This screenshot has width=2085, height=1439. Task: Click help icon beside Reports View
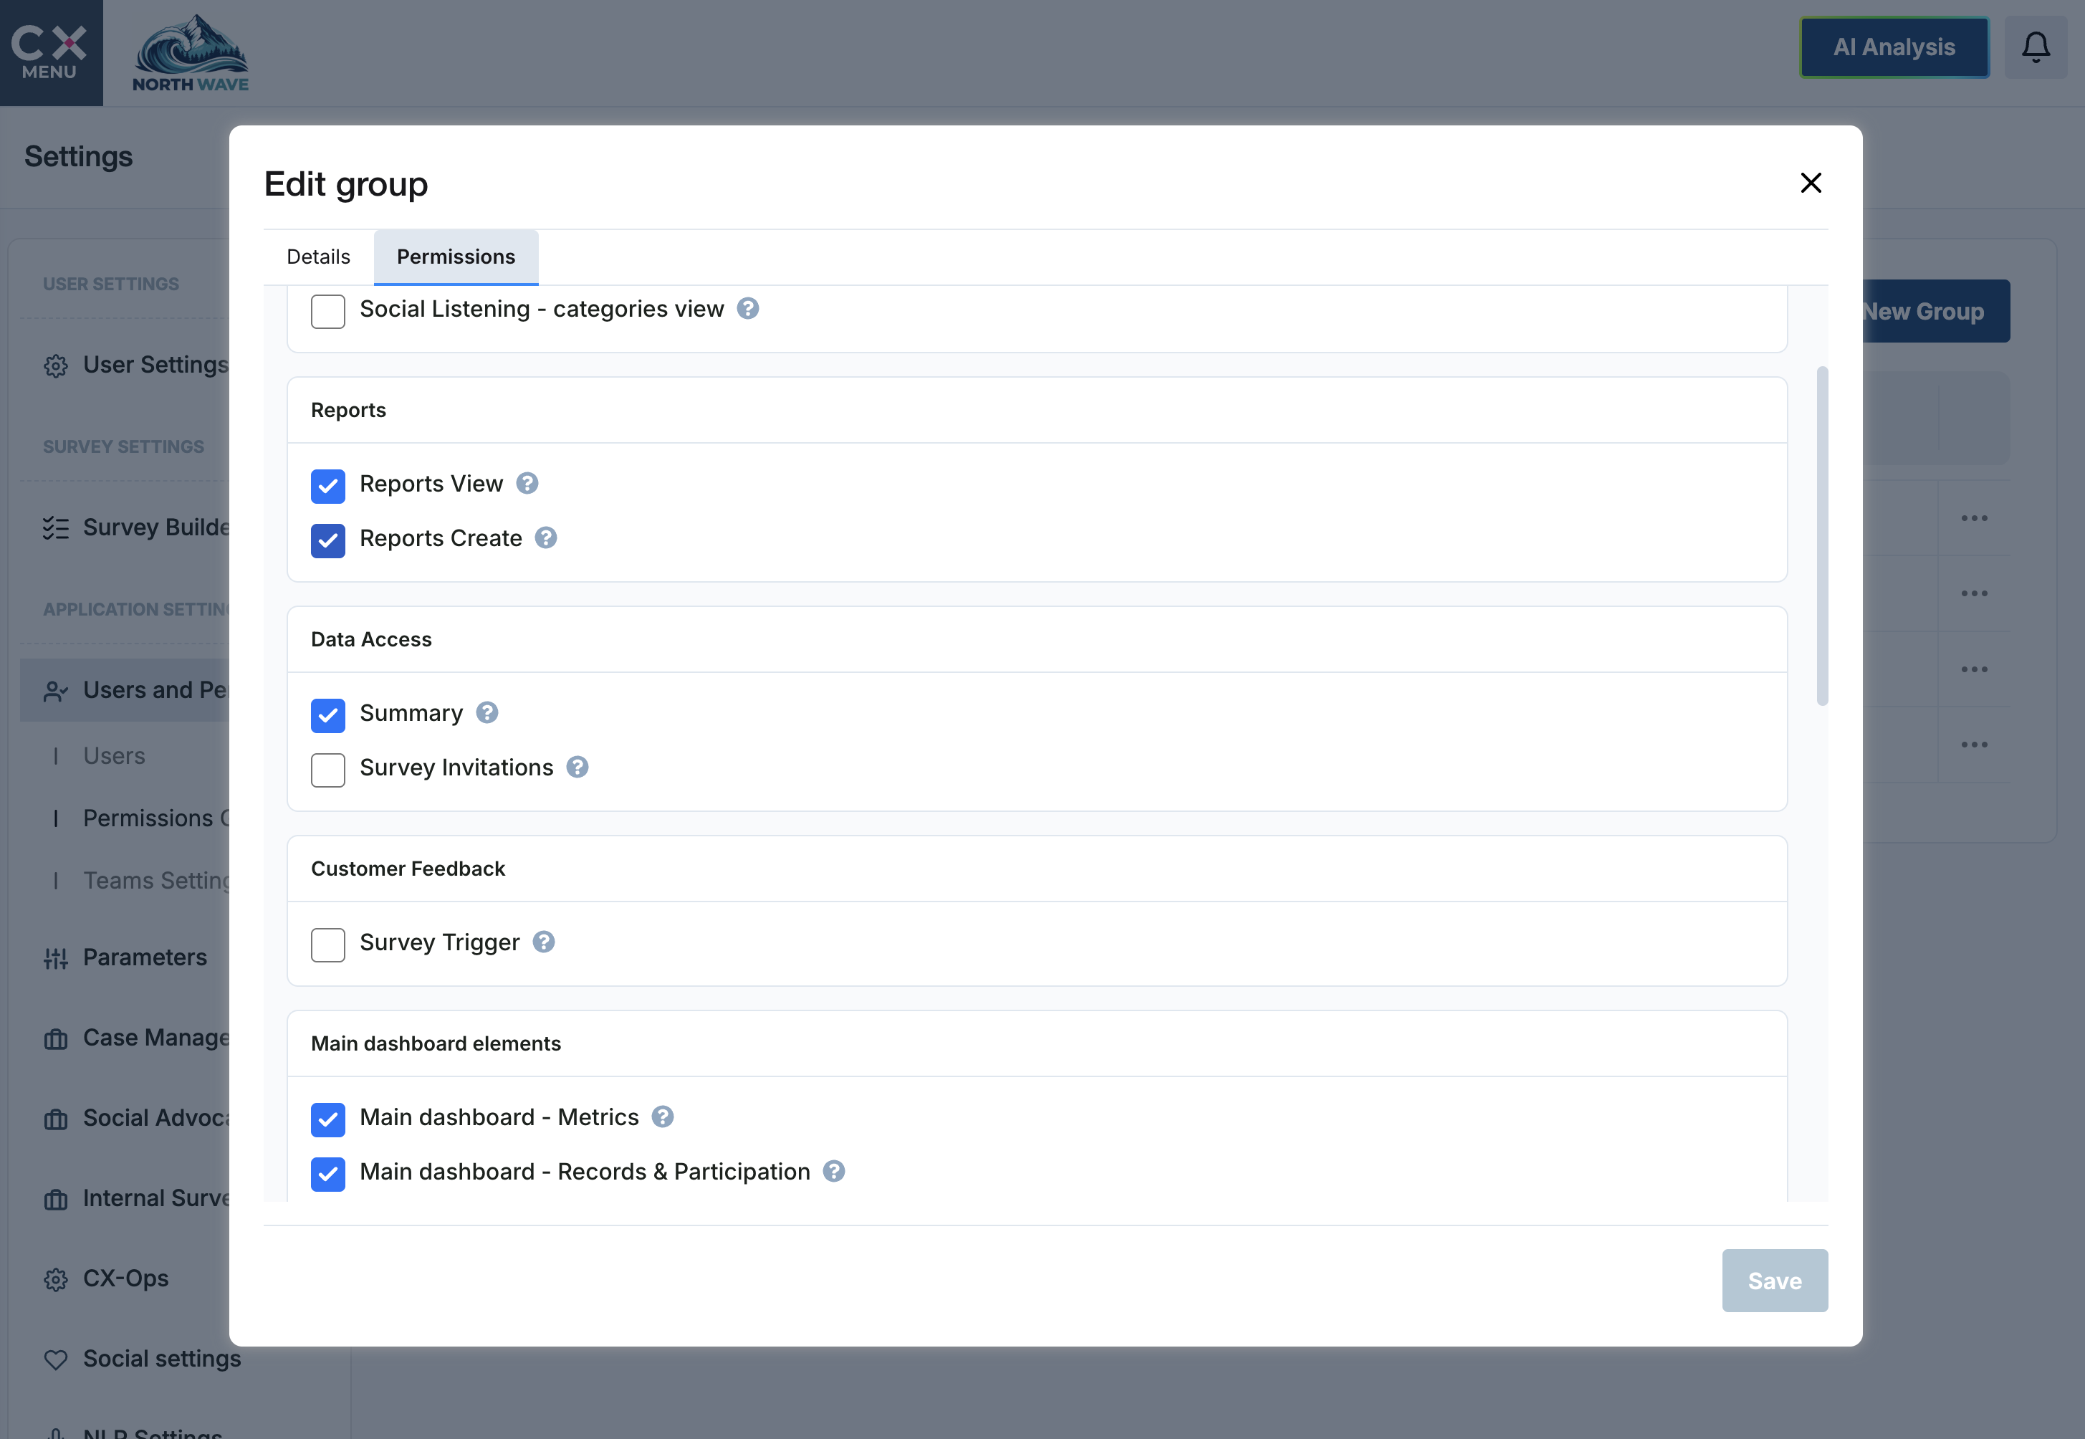(x=527, y=483)
